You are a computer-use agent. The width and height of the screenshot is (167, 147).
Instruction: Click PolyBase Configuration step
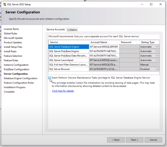point(16,69)
